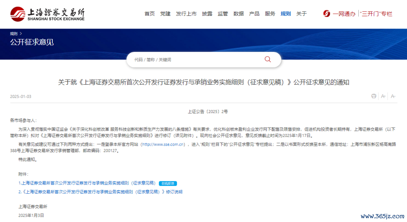Open the 一网通办 link
This screenshot has height=222, width=407.
point(344,14)
